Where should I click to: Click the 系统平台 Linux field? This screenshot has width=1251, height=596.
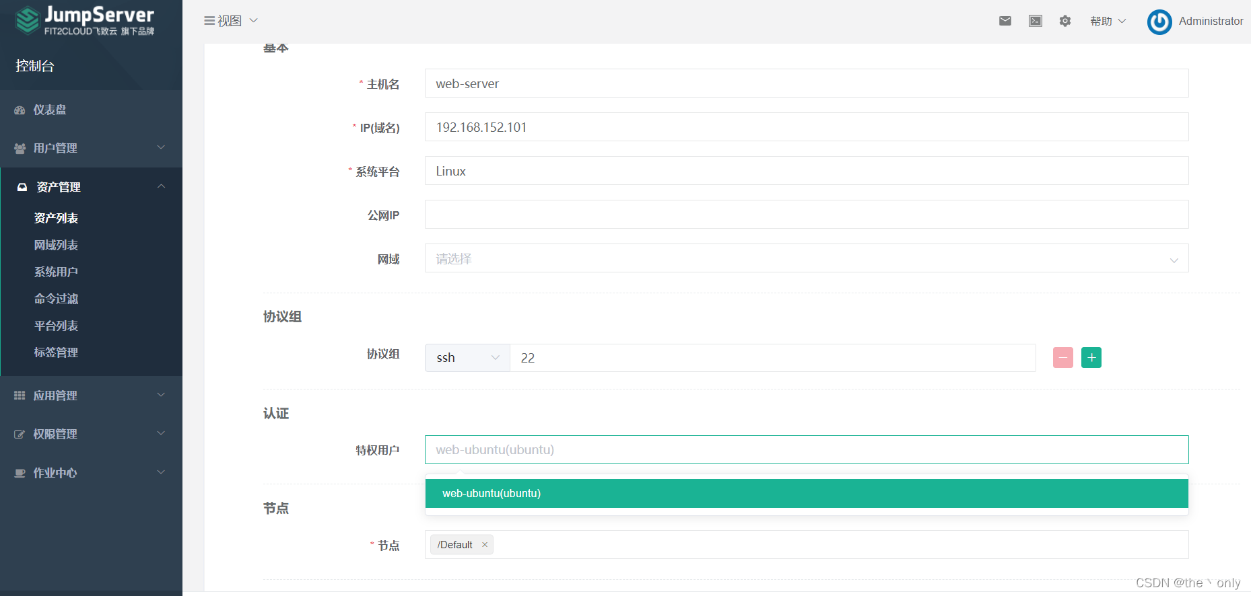click(x=807, y=171)
